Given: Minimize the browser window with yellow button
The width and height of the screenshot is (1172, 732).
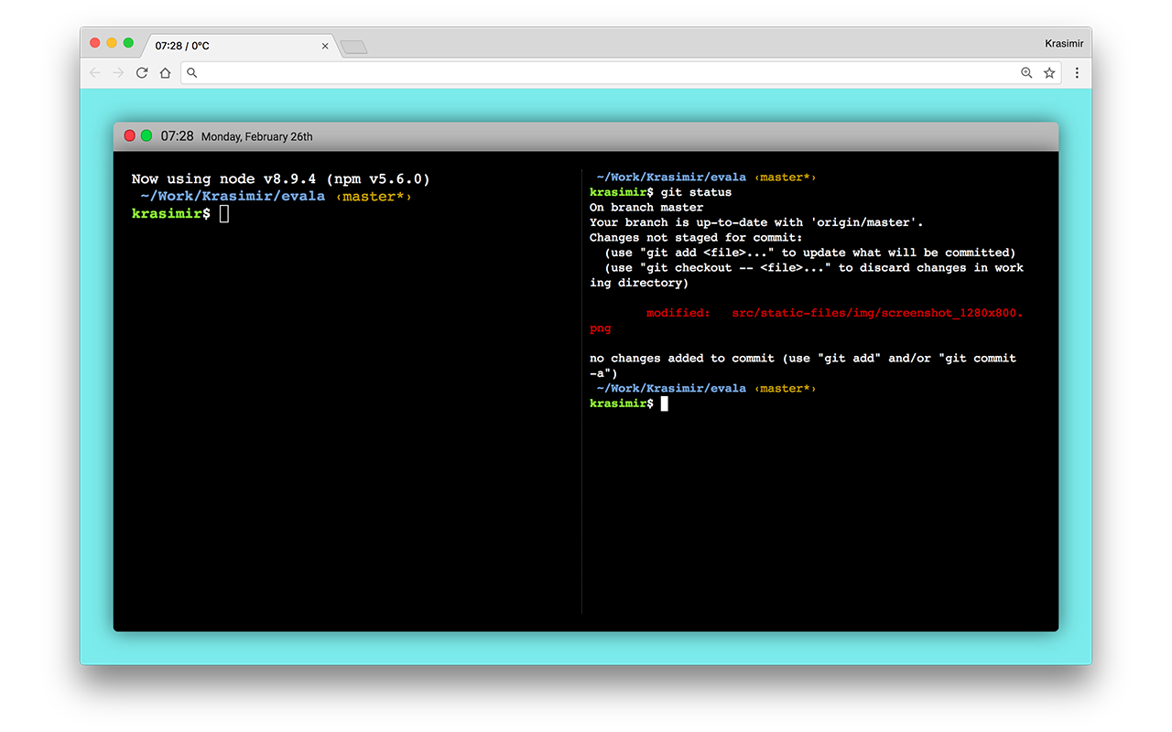Looking at the screenshot, I should pos(112,43).
